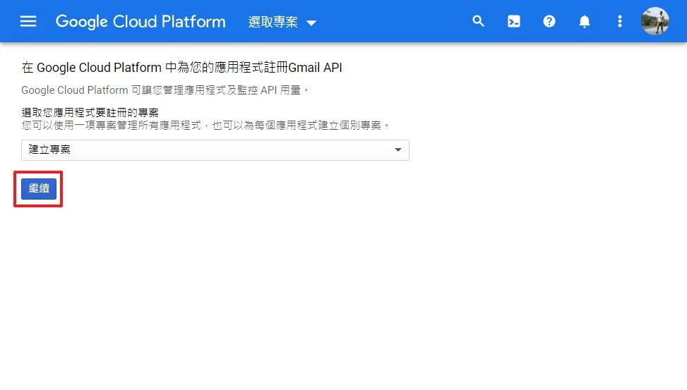This screenshot has width=687, height=390.
Task: Click the hint text about 建立個別專案
Action: click(205, 126)
